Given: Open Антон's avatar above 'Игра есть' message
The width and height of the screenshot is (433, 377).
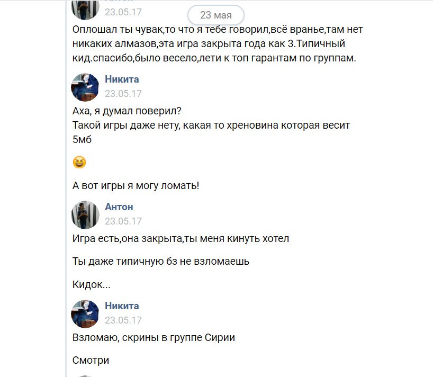Looking at the screenshot, I should point(85,214).
